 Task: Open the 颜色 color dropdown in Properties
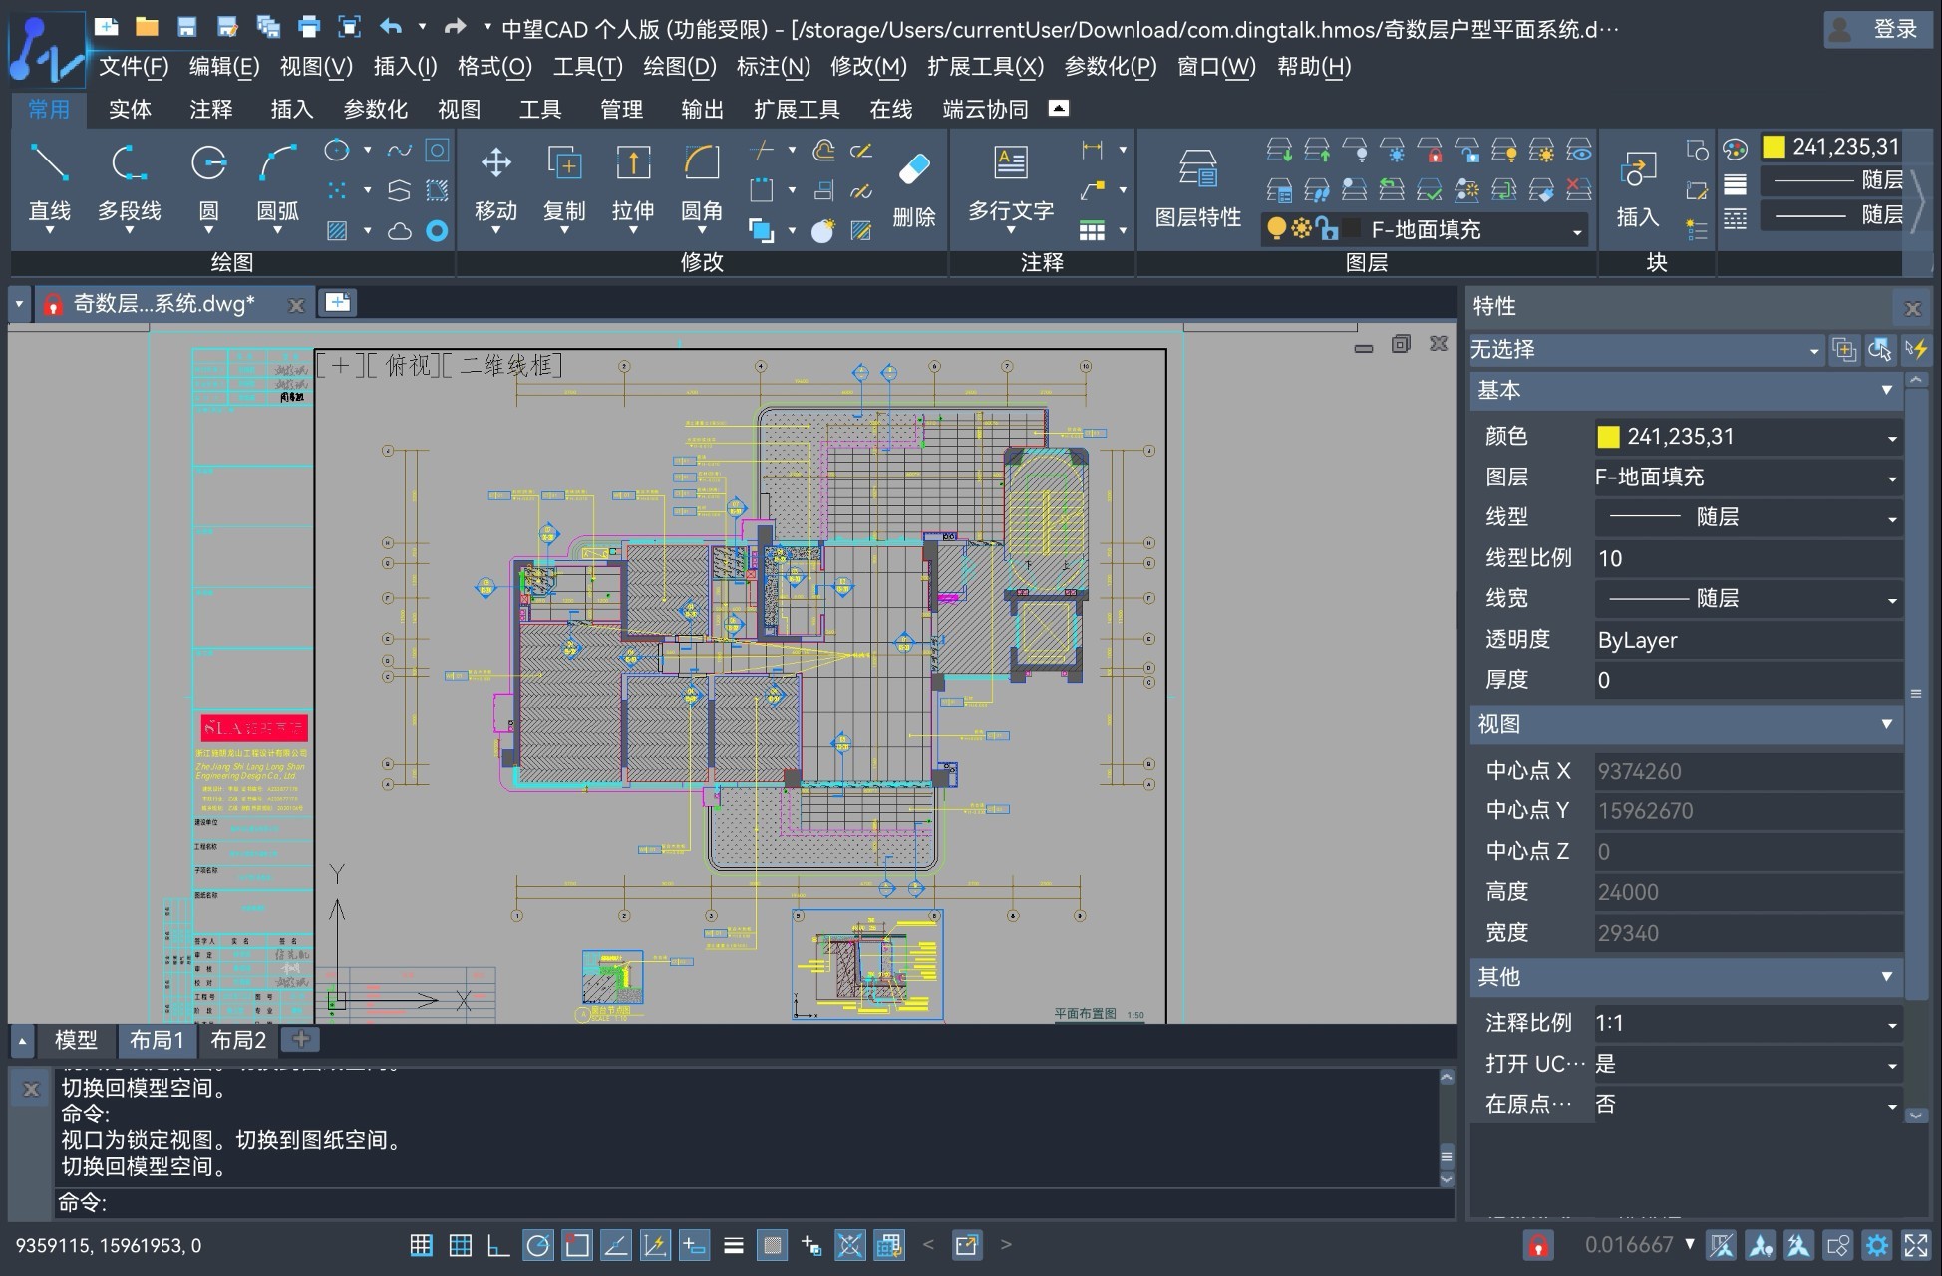click(1891, 438)
